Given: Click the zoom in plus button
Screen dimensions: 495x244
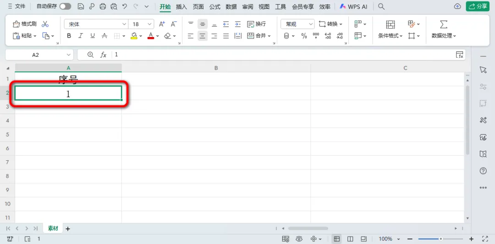Looking at the screenshot, I should [471, 239].
